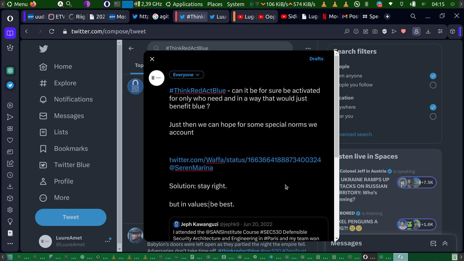
Task: Open the emoji icon in the address bar
Action: 356,31
